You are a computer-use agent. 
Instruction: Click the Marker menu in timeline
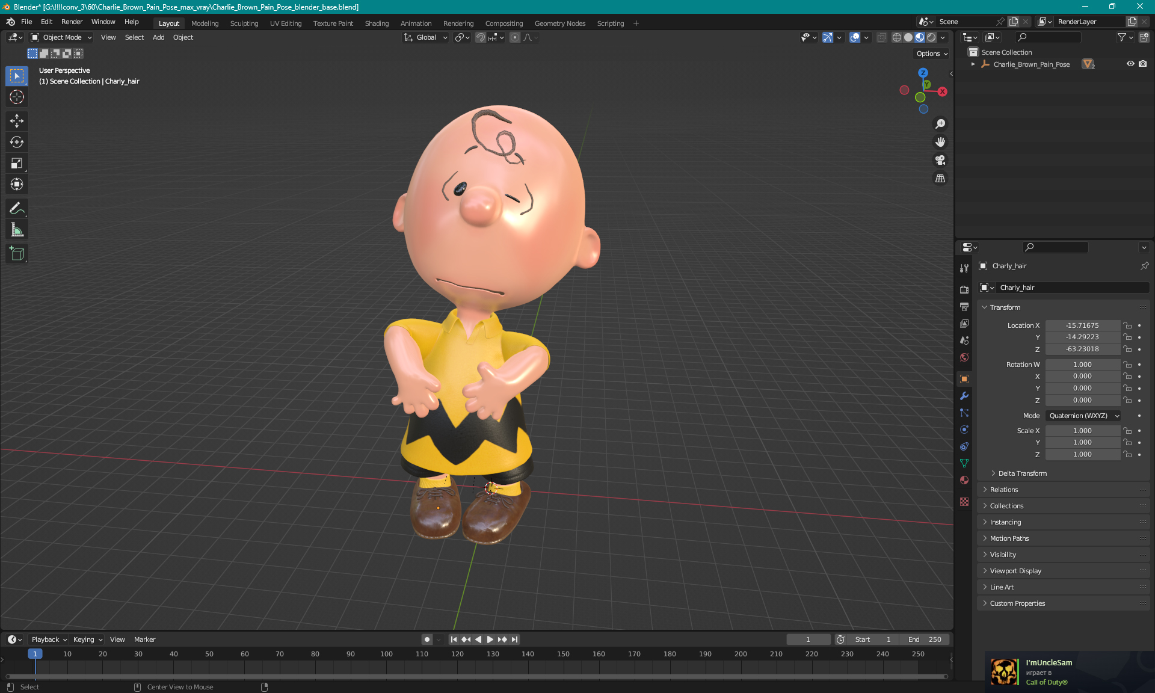(x=144, y=639)
